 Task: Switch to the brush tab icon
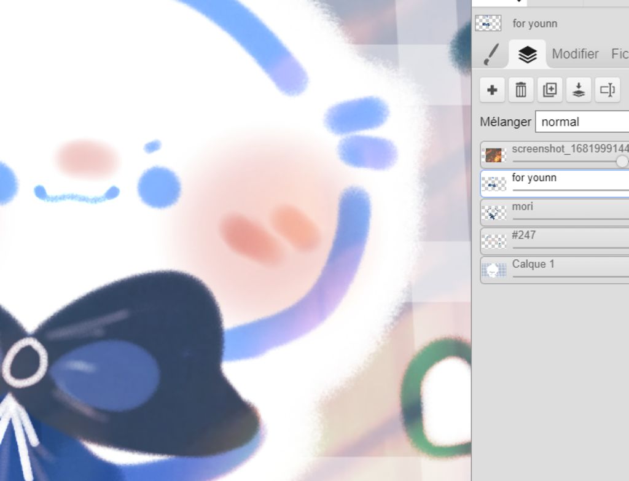coord(491,54)
